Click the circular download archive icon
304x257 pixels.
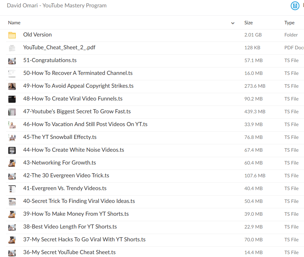coord(295,5)
